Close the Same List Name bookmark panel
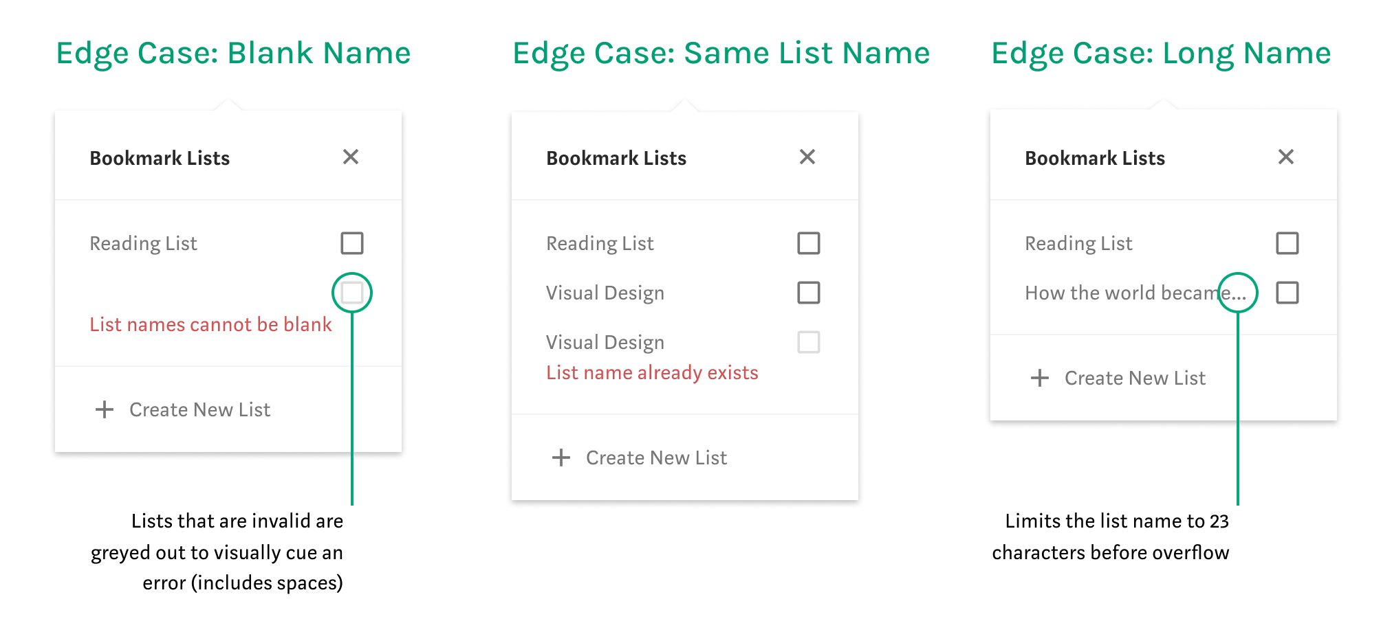This screenshot has width=1392, height=632. click(807, 157)
